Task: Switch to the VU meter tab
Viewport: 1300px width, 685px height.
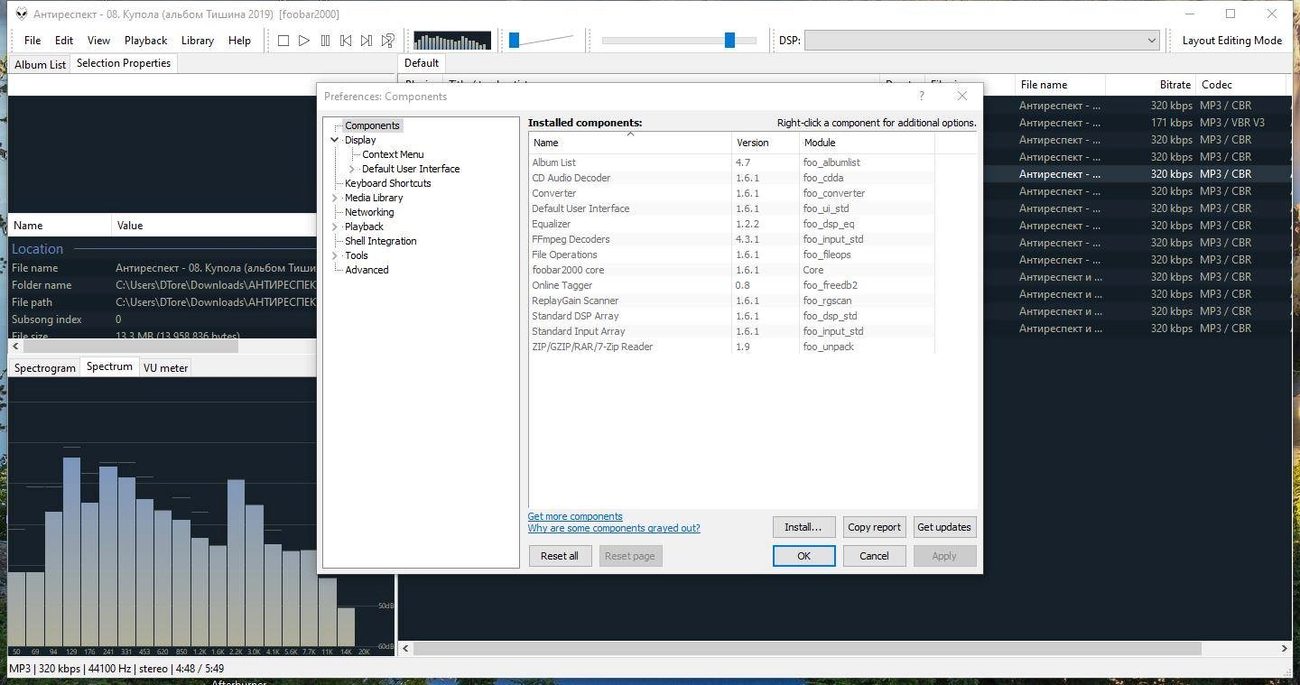Action: tap(166, 367)
